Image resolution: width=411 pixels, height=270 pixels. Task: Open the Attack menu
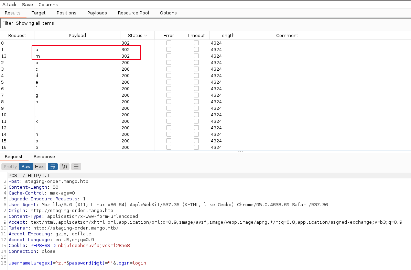[x=10, y=4]
